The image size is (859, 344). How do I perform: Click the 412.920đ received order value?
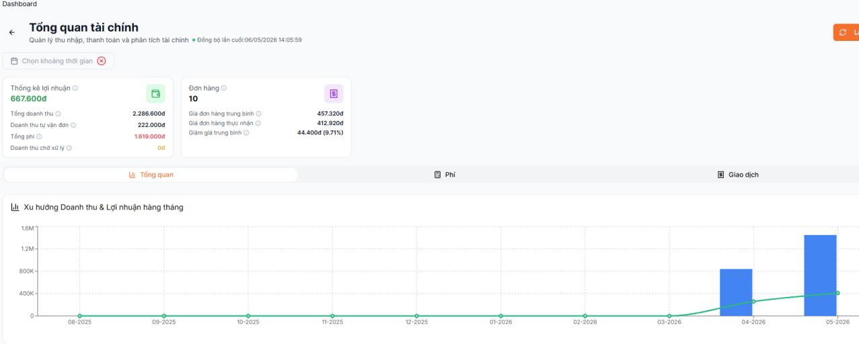(330, 123)
